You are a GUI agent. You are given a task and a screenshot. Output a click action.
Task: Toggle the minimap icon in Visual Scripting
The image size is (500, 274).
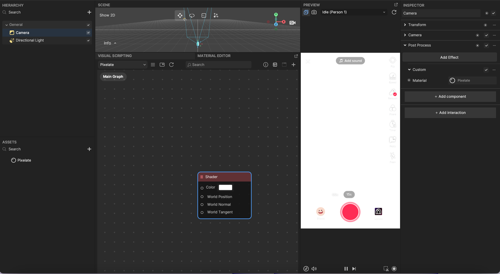[162, 65]
